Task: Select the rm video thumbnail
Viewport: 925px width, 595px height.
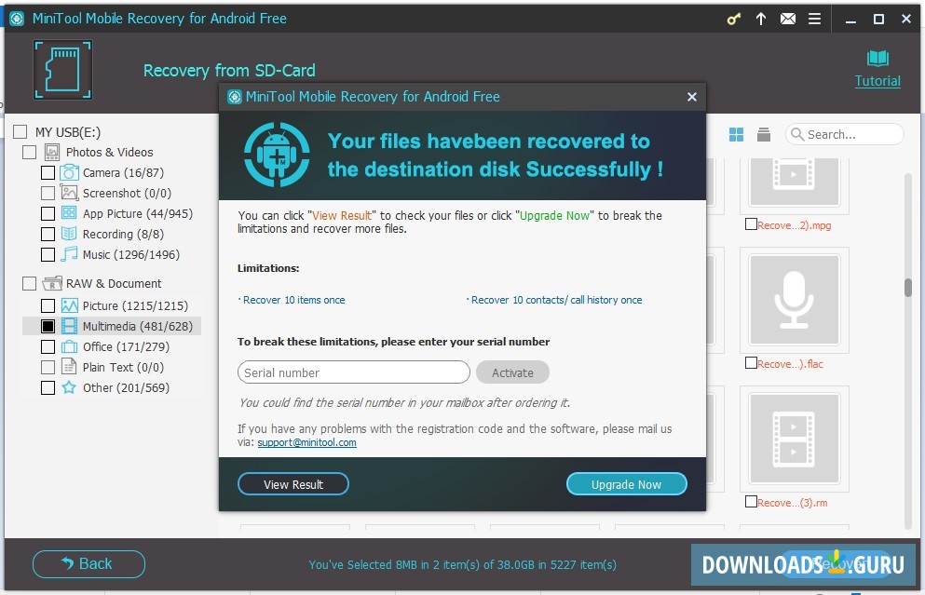Action: coord(794,439)
